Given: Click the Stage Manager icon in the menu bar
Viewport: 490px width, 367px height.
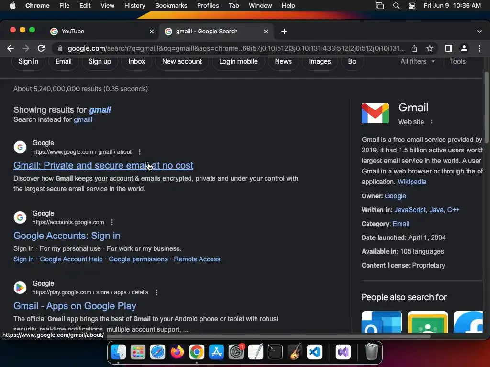Looking at the screenshot, I should click(x=379, y=5).
